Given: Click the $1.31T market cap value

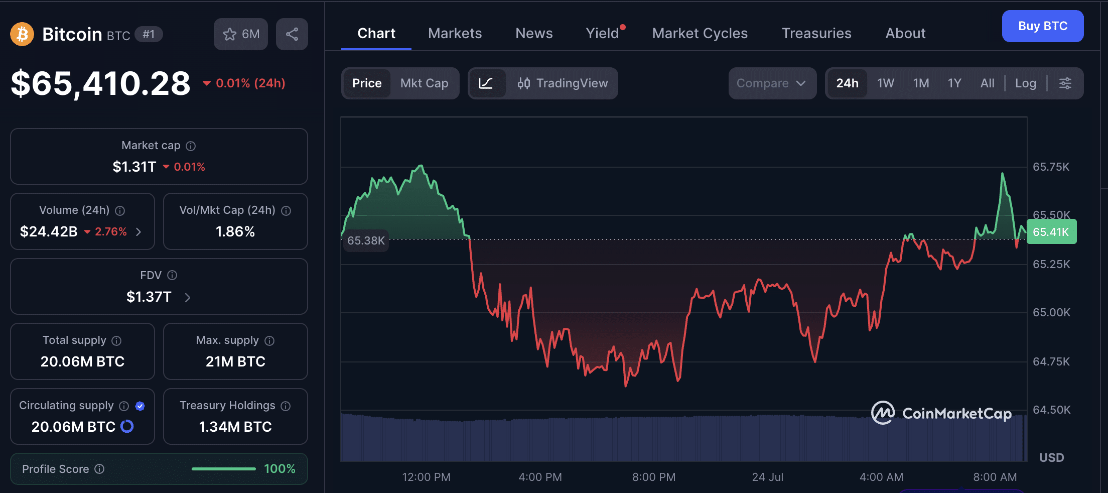Looking at the screenshot, I should [x=134, y=167].
